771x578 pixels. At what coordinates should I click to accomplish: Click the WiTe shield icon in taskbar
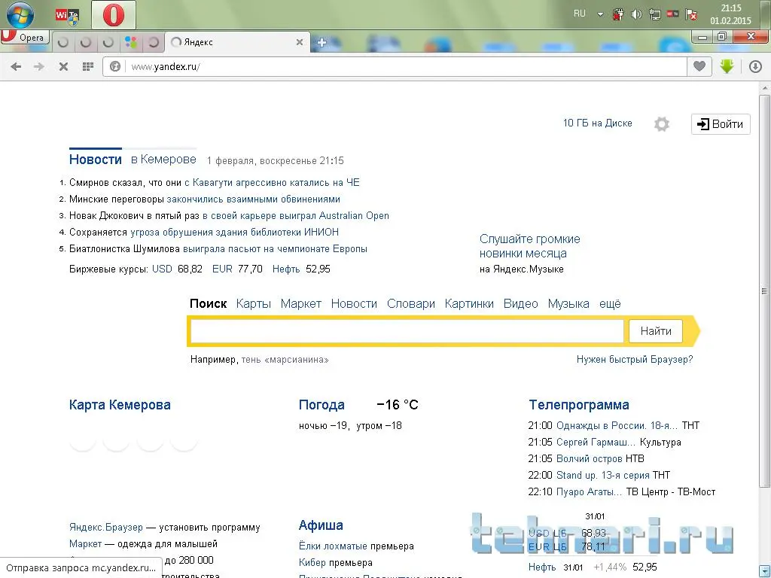pyautogui.click(x=67, y=16)
